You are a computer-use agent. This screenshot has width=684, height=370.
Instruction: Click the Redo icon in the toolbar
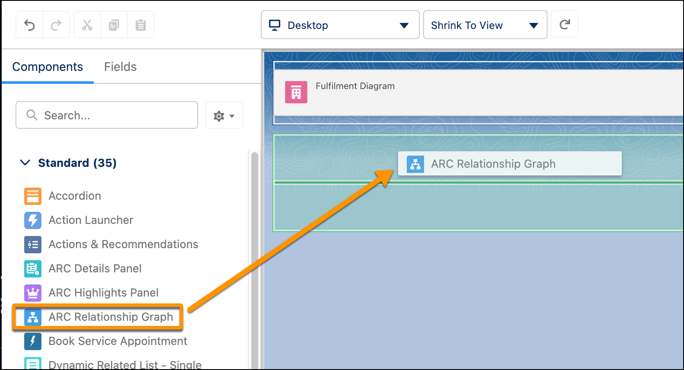click(x=56, y=25)
